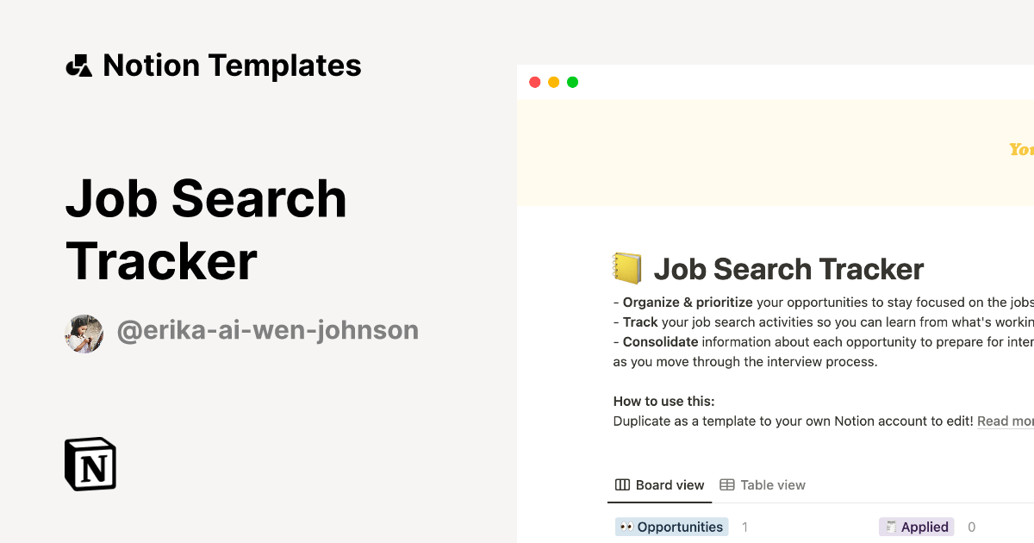Viewport: 1034px width, 543px height.
Task: Switch to the Board view tab
Action: [x=660, y=485]
